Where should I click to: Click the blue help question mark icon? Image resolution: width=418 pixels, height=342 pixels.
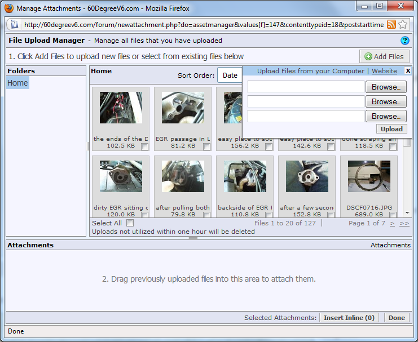[x=404, y=41]
